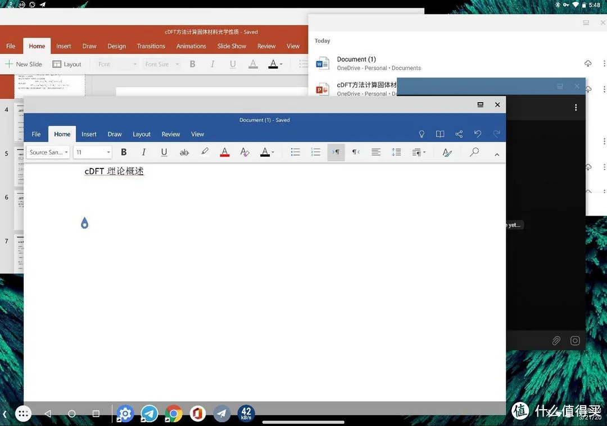Open Styles icon in Word
Screen dimensions: 607x426
447,152
